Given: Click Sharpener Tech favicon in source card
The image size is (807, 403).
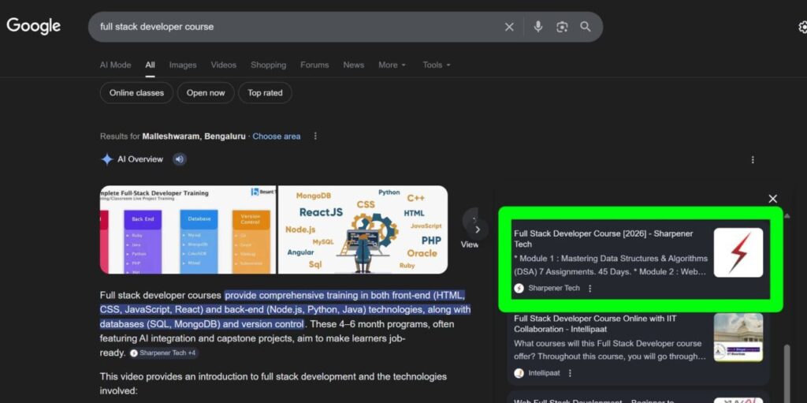Looking at the screenshot, I should (519, 288).
